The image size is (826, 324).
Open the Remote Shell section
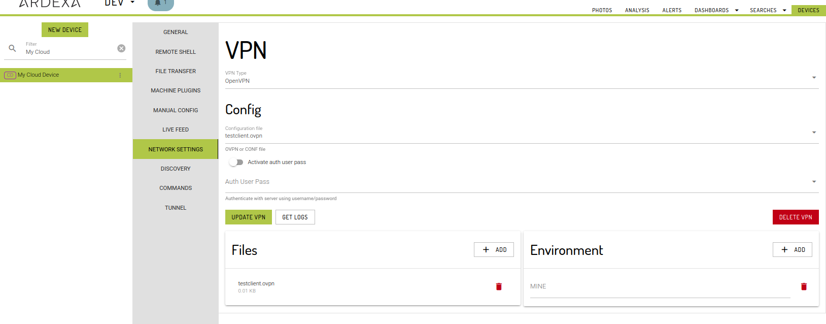[x=176, y=52]
